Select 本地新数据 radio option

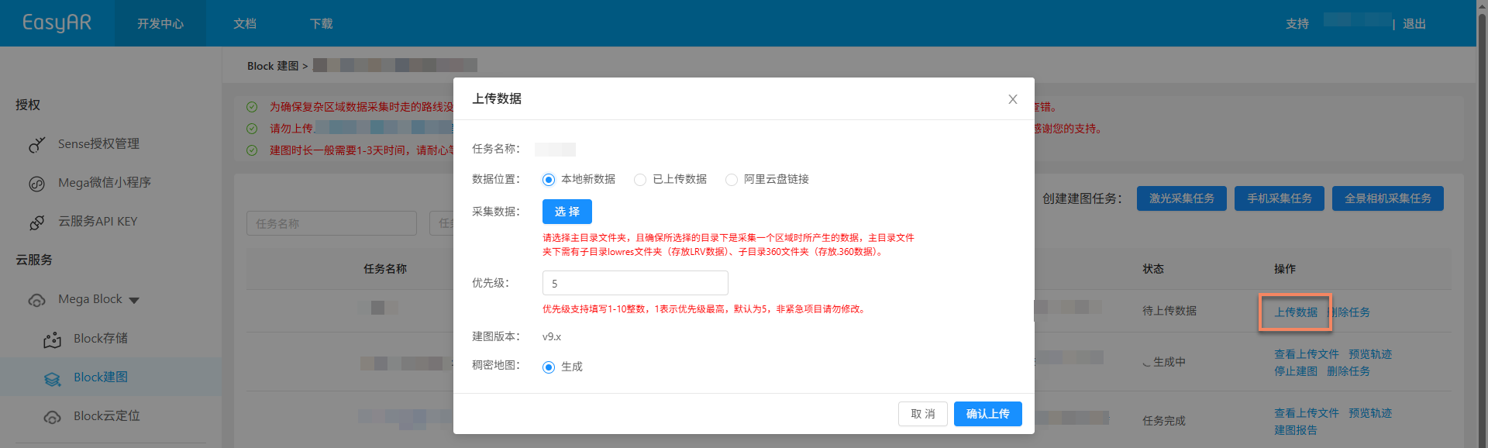click(549, 180)
